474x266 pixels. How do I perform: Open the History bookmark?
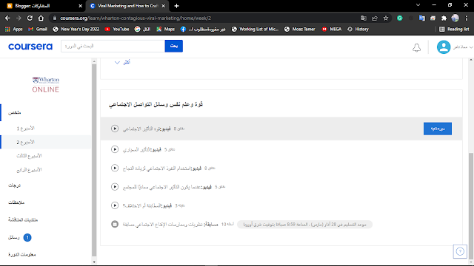point(358,30)
